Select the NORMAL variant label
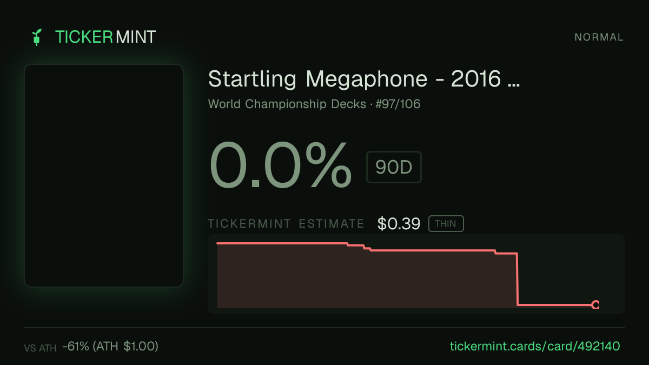The image size is (649, 365). (x=599, y=37)
